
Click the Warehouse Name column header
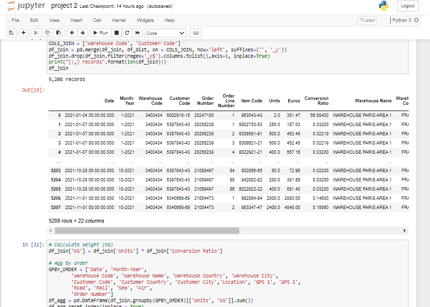[x=373, y=101]
